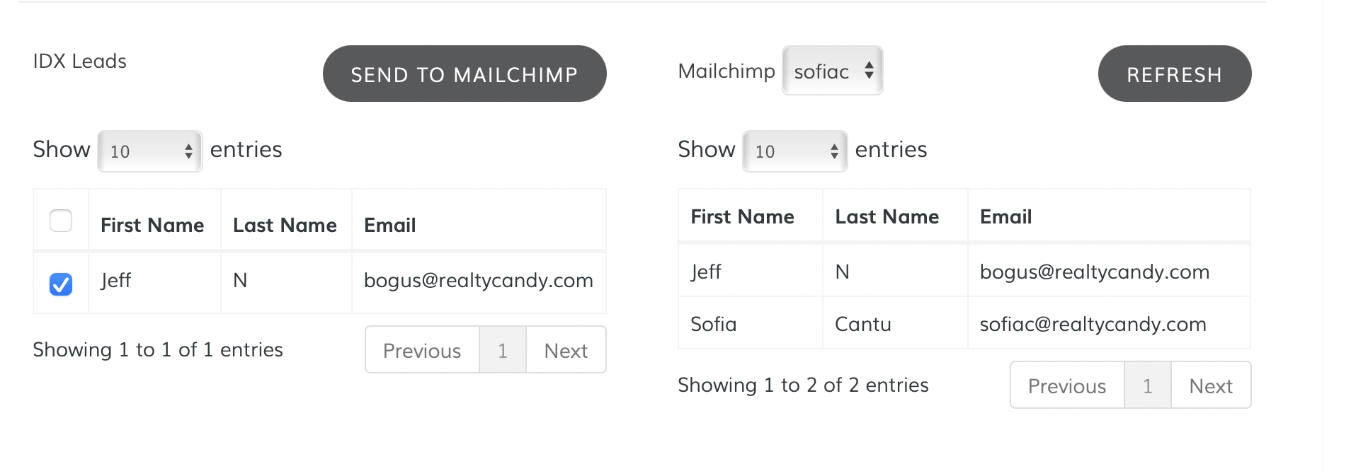Click the Send to Mailchimp button
The image size is (1368, 471).
point(464,74)
